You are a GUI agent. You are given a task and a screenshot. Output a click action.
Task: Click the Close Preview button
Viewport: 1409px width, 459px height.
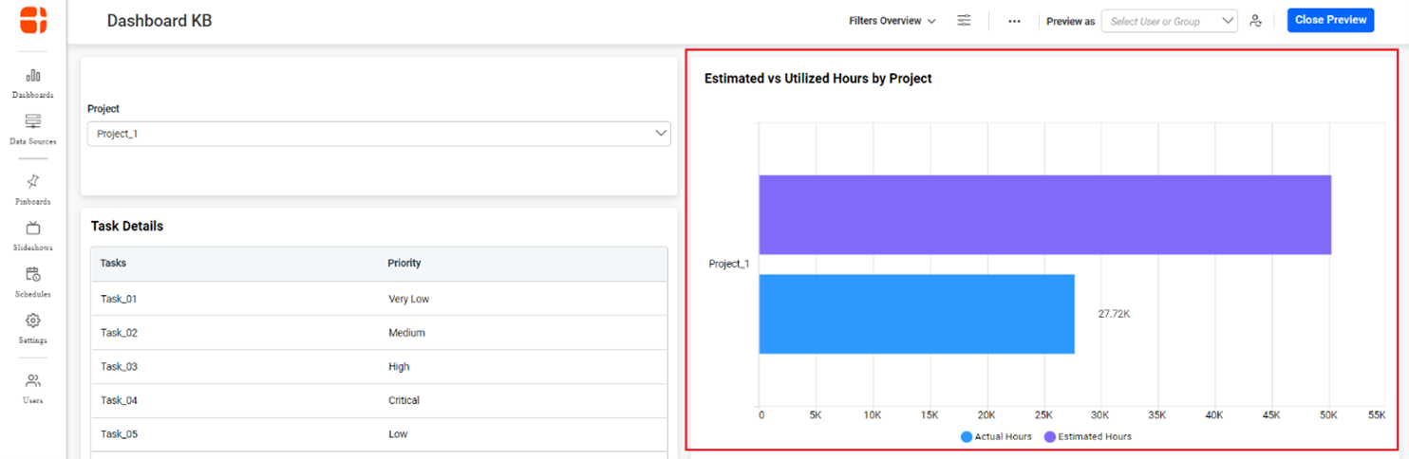click(x=1330, y=20)
